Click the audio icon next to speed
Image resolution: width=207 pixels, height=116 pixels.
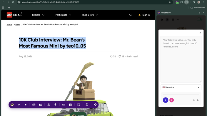click(x=198, y=100)
